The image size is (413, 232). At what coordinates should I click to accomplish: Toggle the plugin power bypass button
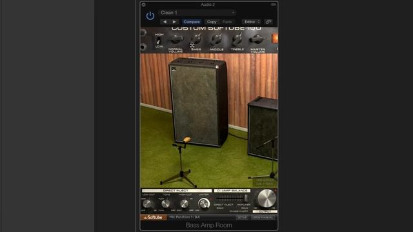pos(150,15)
